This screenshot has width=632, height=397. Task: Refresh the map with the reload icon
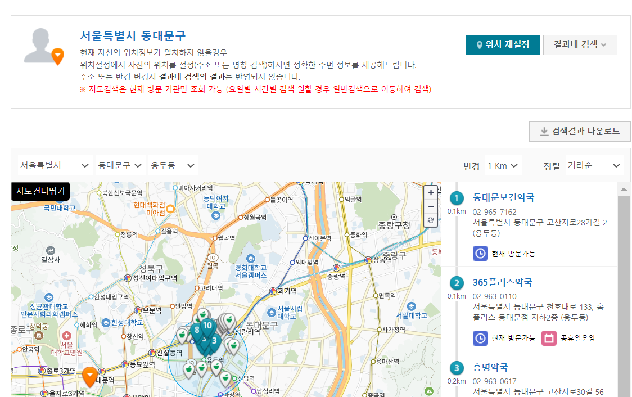point(431,220)
